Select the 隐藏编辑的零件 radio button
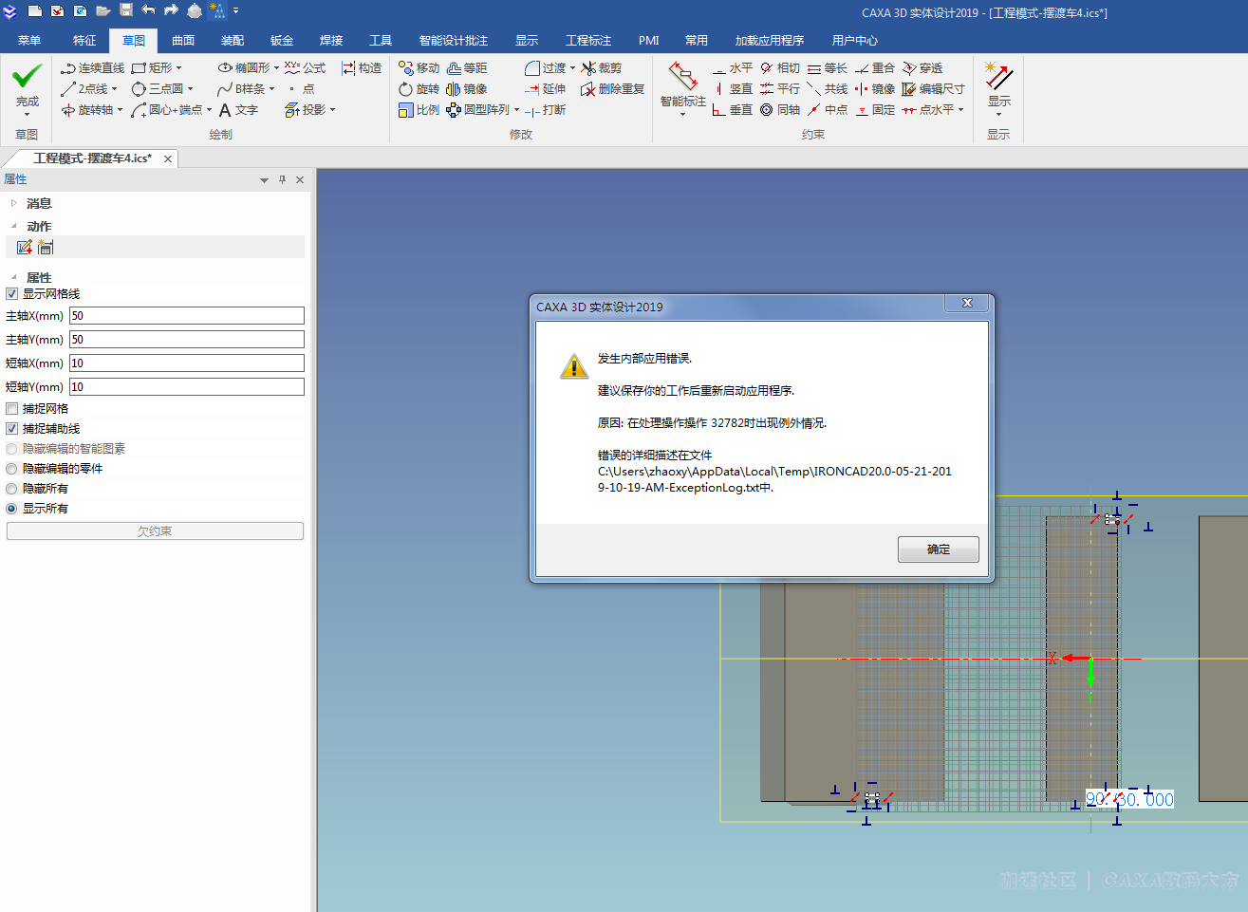The height and width of the screenshot is (912, 1248). (12, 469)
